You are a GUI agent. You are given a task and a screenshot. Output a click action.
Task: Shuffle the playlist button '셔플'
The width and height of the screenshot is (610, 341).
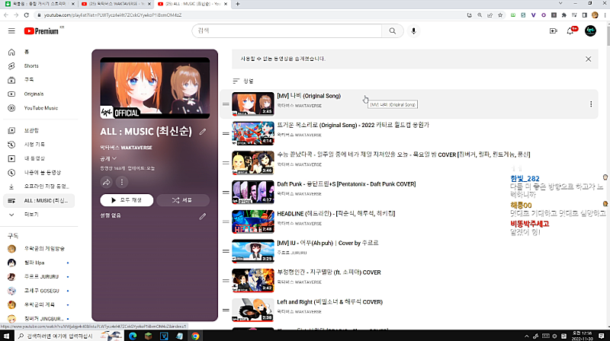pos(183,200)
